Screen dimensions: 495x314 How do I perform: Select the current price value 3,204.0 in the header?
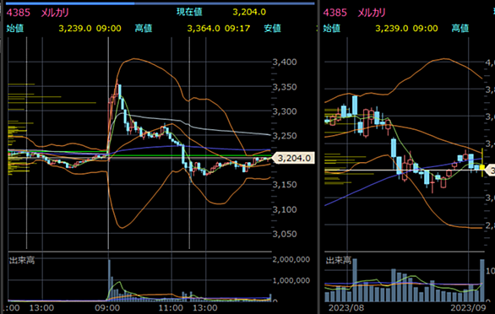pos(249,12)
